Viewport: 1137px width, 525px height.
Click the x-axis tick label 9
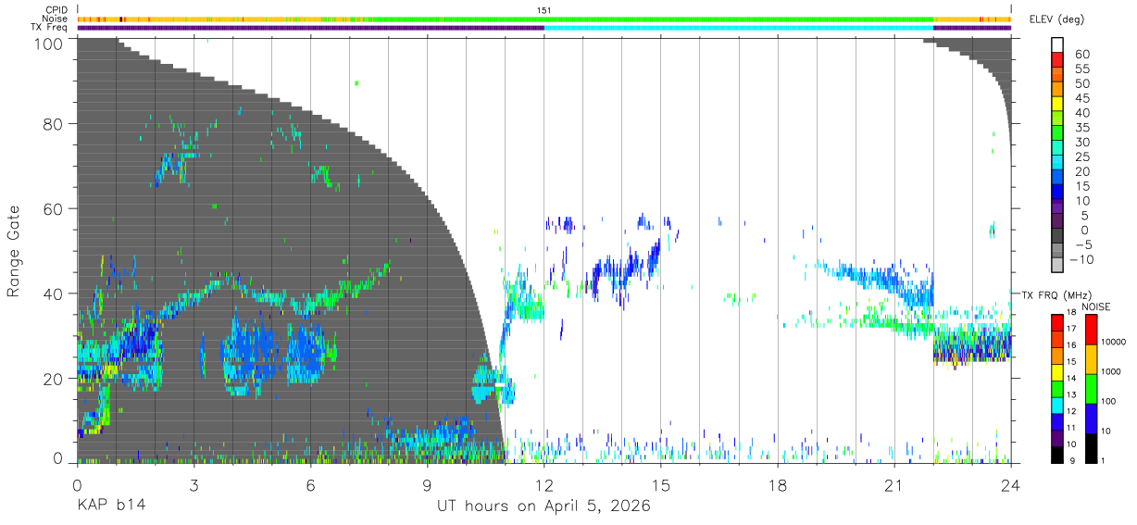[427, 485]
